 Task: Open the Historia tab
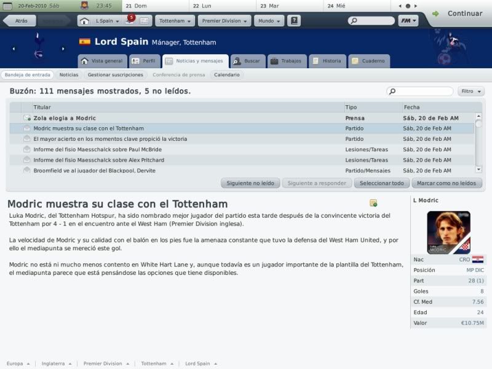tap(328, 61)
